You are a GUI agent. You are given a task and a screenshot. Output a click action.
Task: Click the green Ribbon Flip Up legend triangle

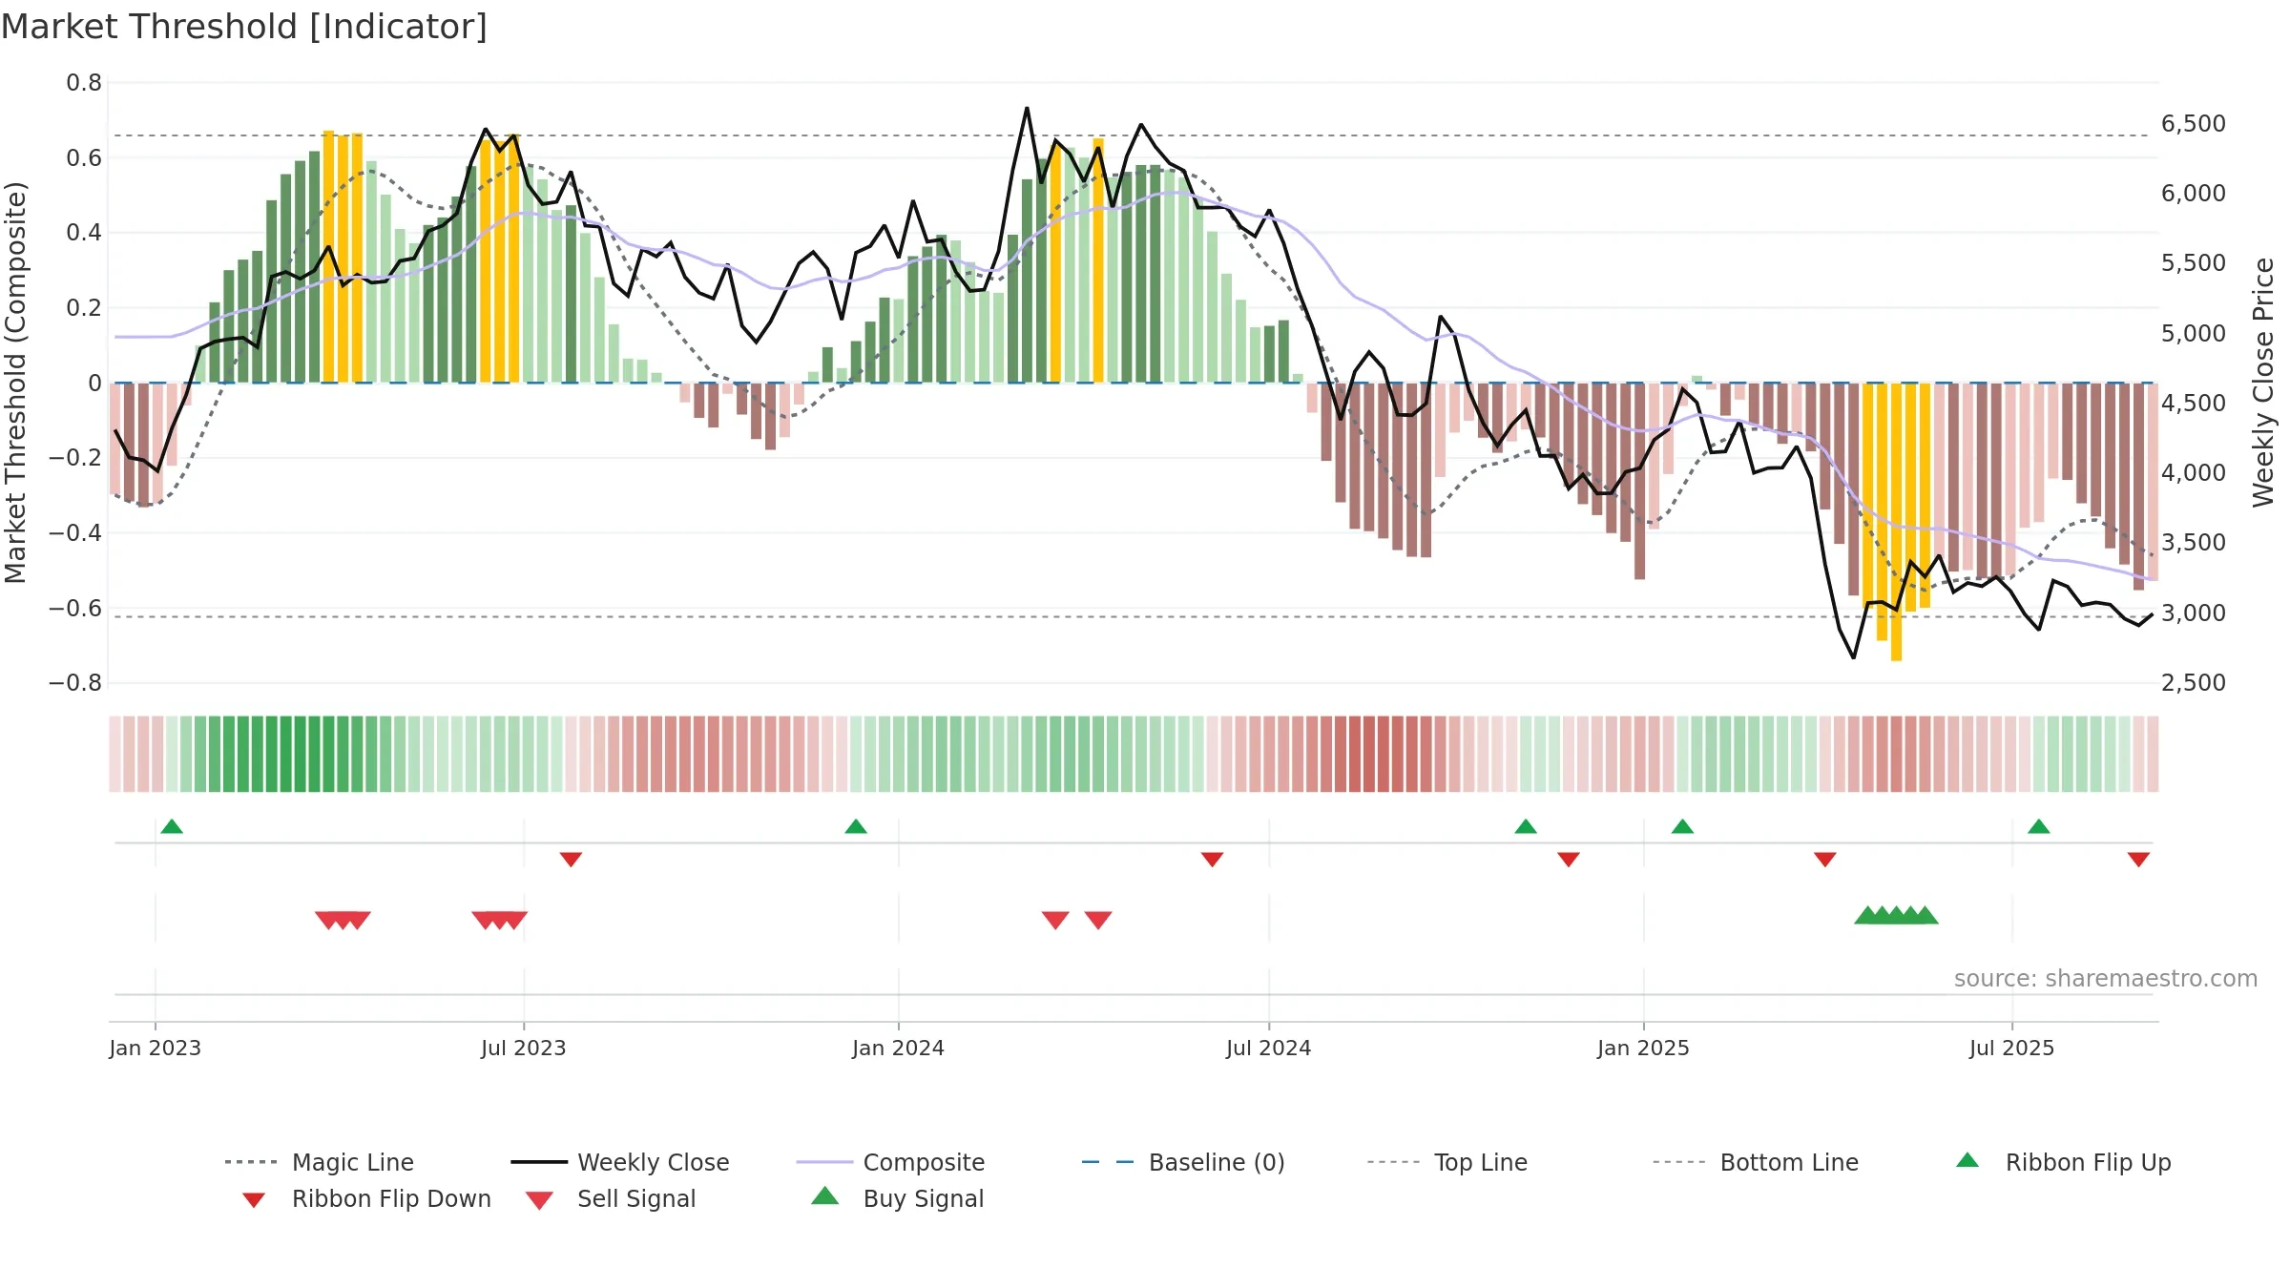point(1967,1160)
